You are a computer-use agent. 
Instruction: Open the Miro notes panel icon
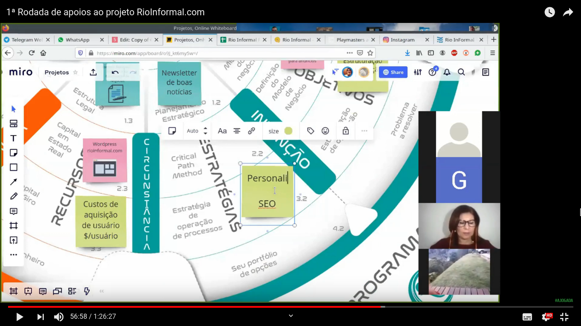tap(486, 72)
